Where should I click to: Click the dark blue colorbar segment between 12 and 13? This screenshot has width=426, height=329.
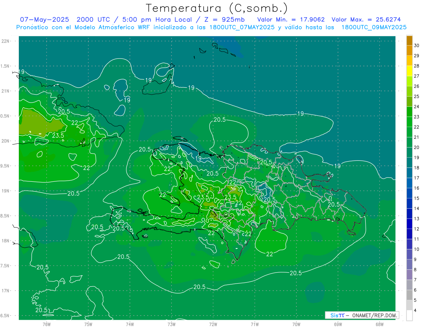[409, 224]
